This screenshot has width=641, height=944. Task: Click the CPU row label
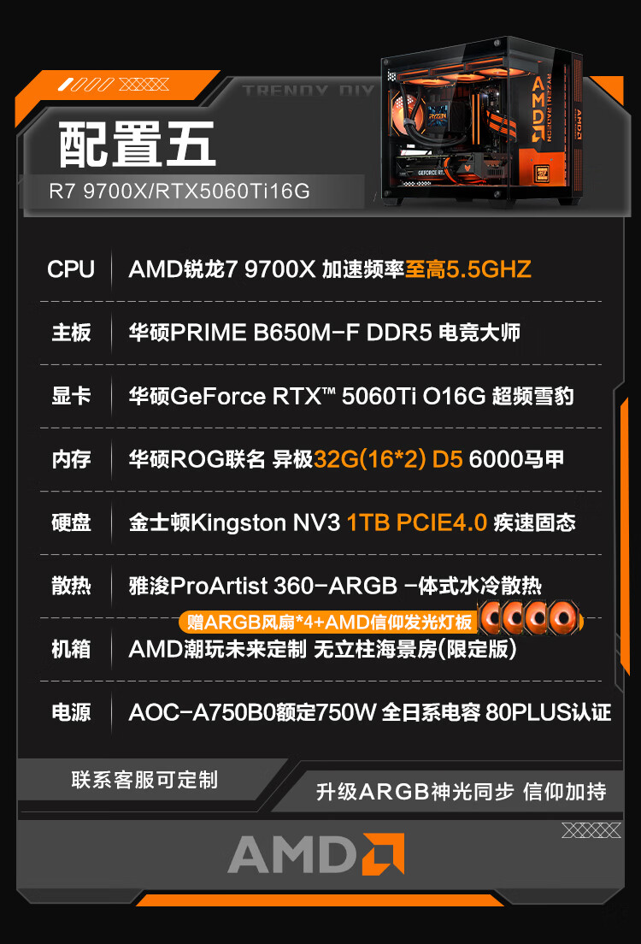(x=71, y=269)
